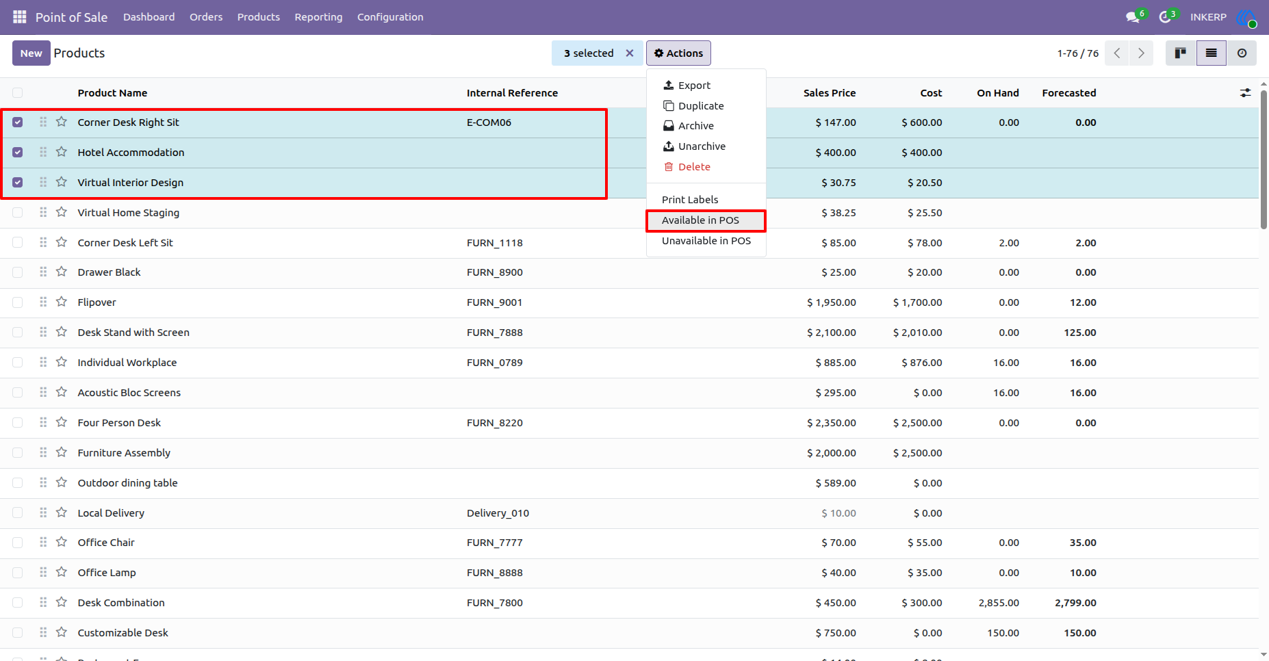Uncheck Hotel Accommodation checkbox
The height and width of the screenshot is (661, 1269).
pyautogui.click(x=18, y=152)
